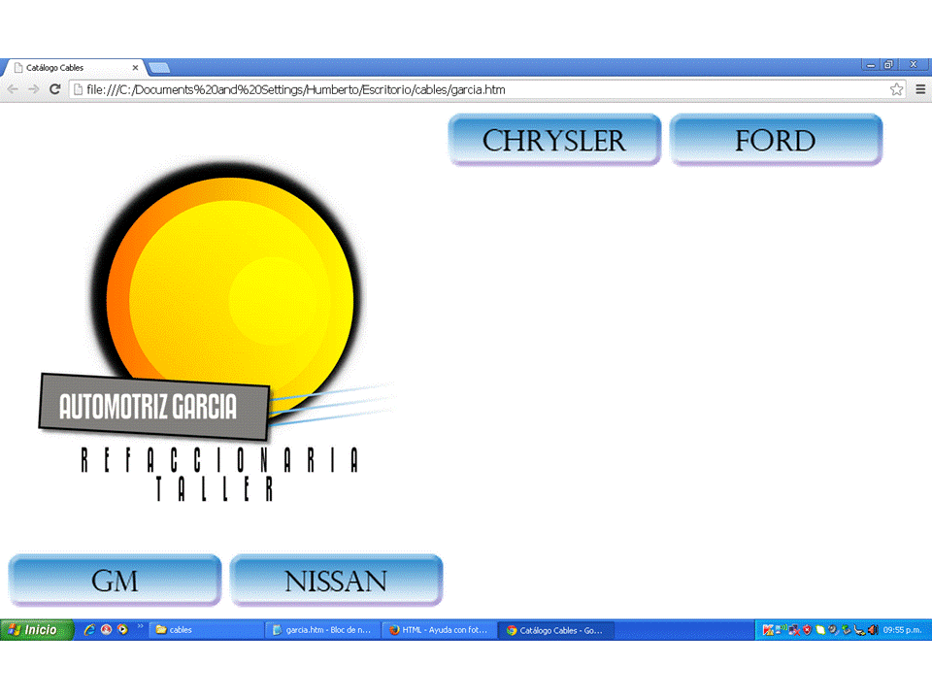Click the 09:55 p.m. taskbar clock

click(x=902, y=629)
